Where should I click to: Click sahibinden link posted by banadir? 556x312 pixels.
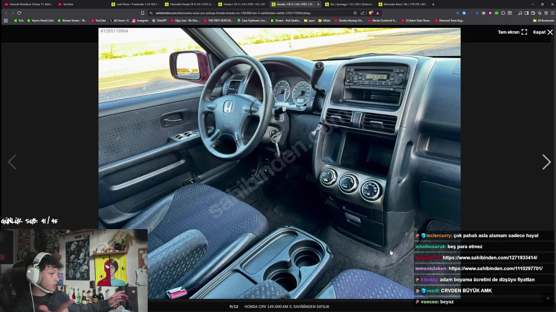(x=490, y=257)
